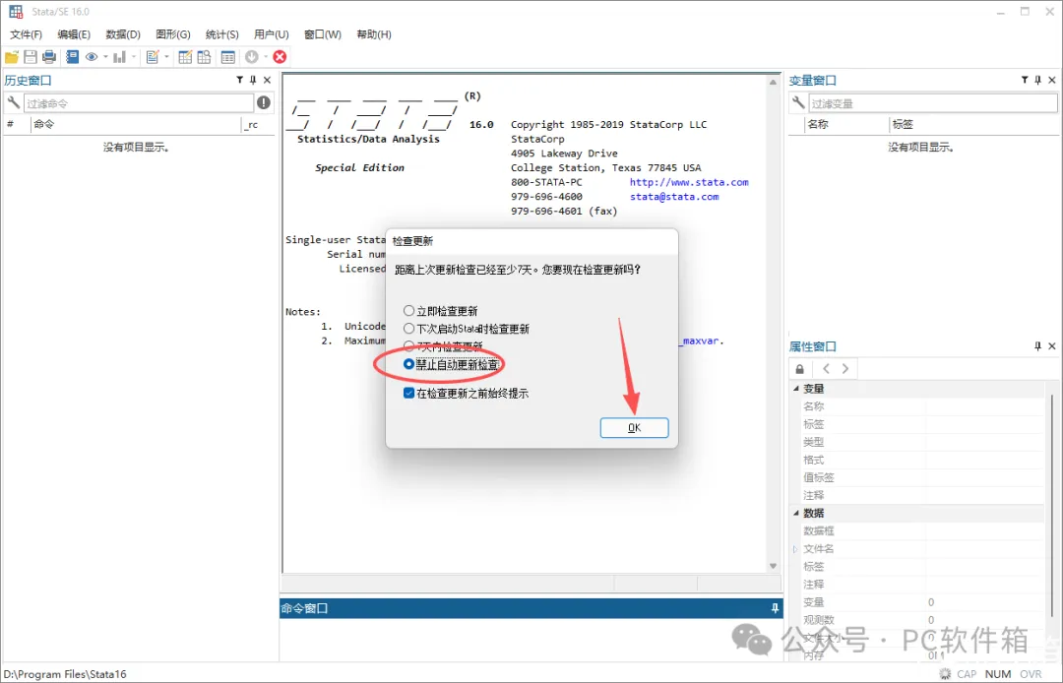Click the _rc column header in History
The width and height of the screenshot is (1063, 683).
click(x=258, y=124)
